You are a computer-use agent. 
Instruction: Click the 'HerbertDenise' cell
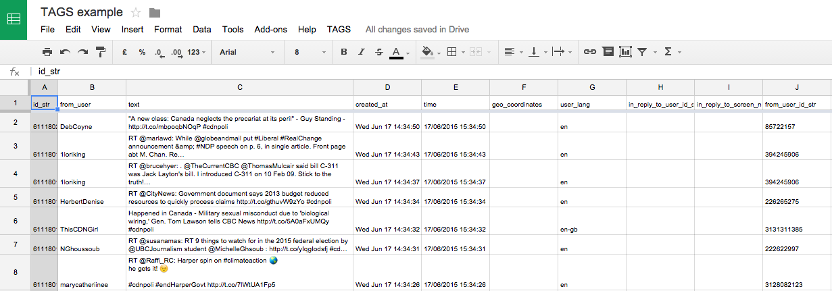pos(92,197)
